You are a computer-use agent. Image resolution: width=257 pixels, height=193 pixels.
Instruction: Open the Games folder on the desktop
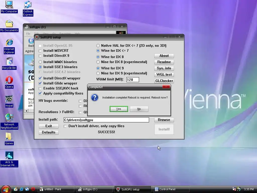[x=9, y=139]
